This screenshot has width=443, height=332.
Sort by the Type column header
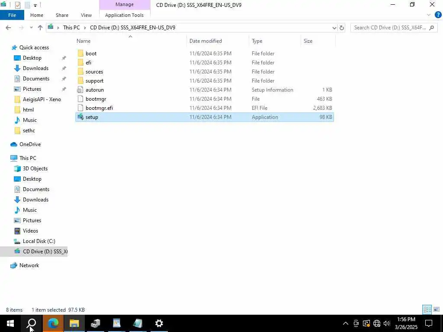click(x=257, y=41)
